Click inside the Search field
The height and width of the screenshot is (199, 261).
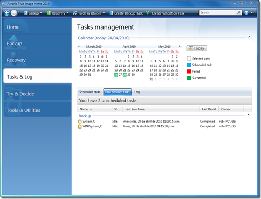[x=217, y=12]
